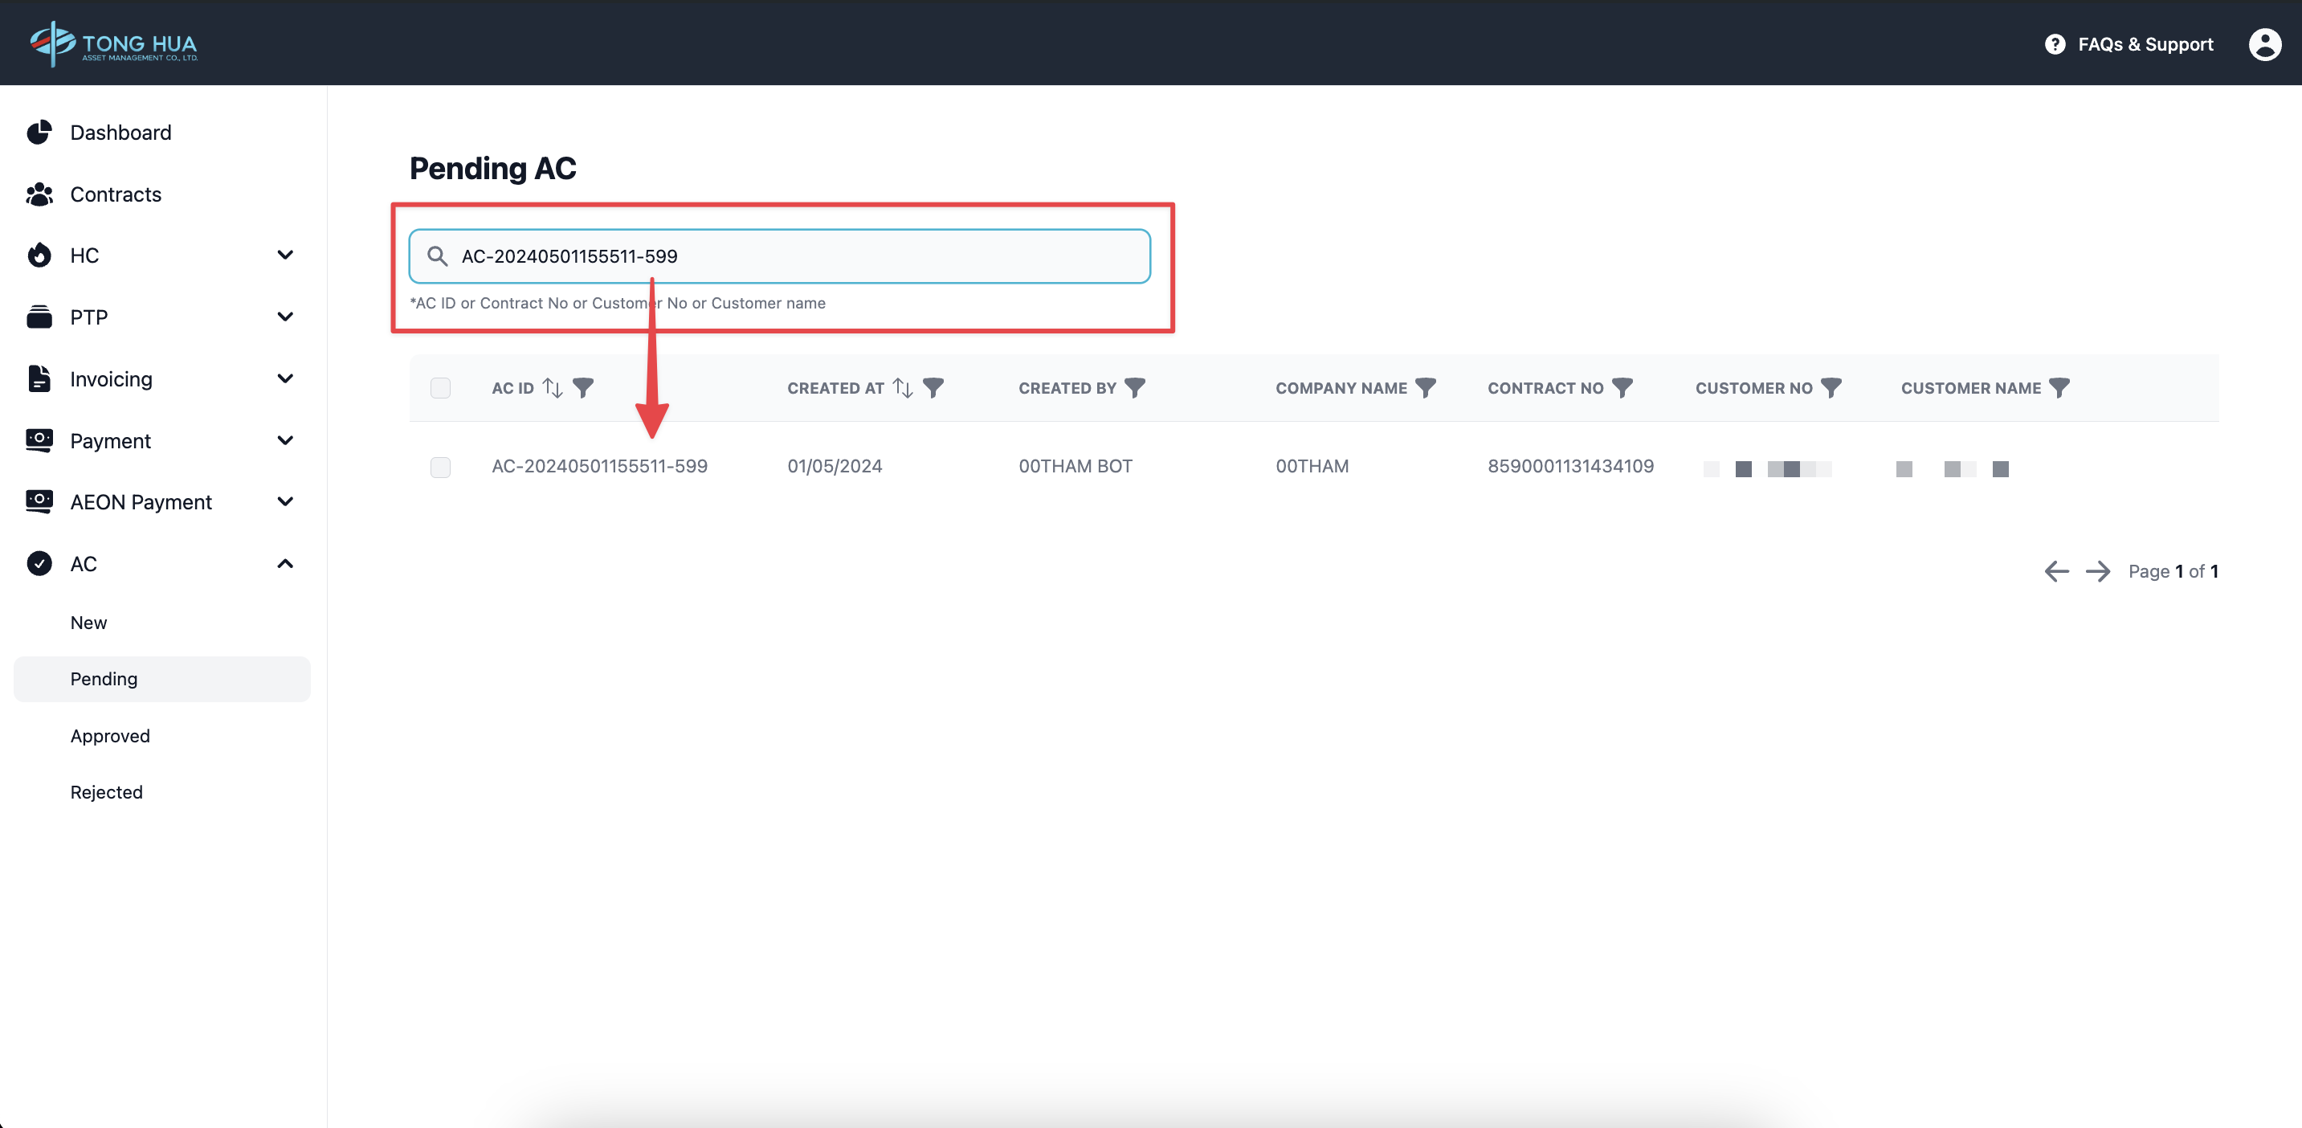Toggle the select-all header checkbox
This screenshot has width=2302, height=1128.
[x=441, y=388]
